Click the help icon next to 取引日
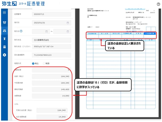This screenshot has width=162, height=122. 21,31
